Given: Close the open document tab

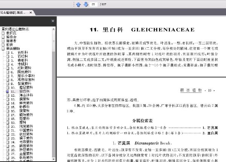Looking at the screenshot, I should [x=31, y=13].
